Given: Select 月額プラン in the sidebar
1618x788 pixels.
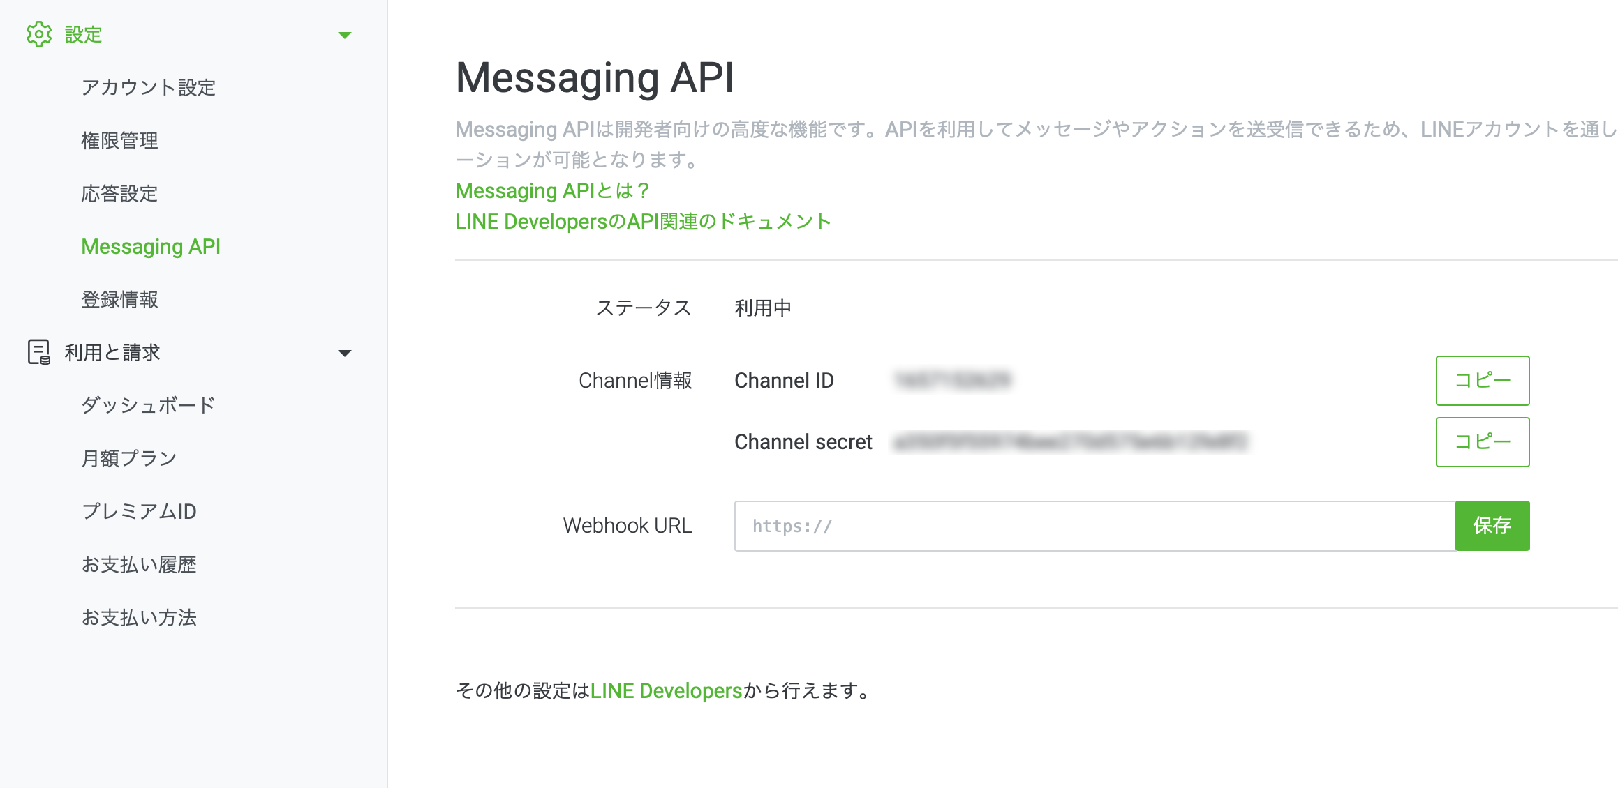Looking at the screenshot, I should [x=129, y=458].
